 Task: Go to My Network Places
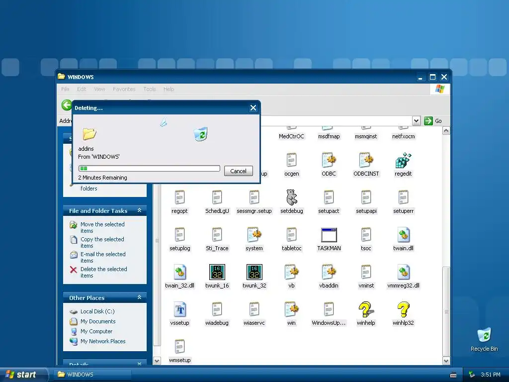[102, 341]
